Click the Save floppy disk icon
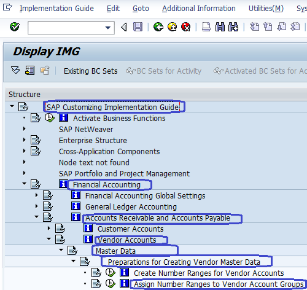The height and width of the screenshot is (290, 307). coord(138,27)
